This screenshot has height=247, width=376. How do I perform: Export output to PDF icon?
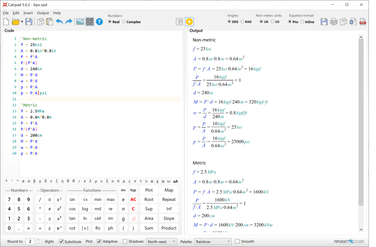(x=362, y=22)
